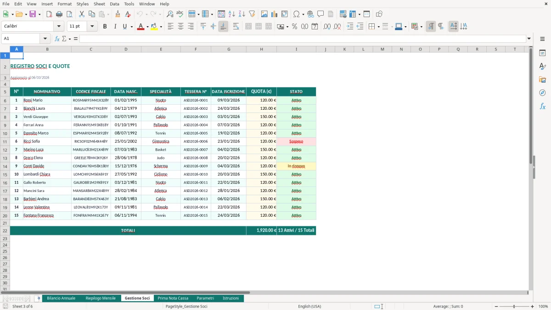Screen dimensions: 551x310
Task: Click Sort Descending icon
Action: (x=242, y=14)
